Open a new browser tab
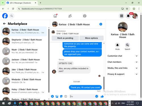The image size is (142, 106). (40, 3)
